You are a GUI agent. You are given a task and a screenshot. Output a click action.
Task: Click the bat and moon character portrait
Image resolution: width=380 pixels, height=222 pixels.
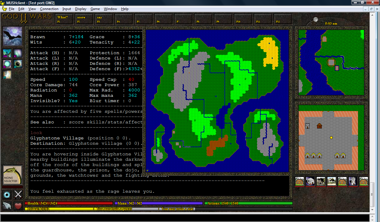tap(12, 36)
